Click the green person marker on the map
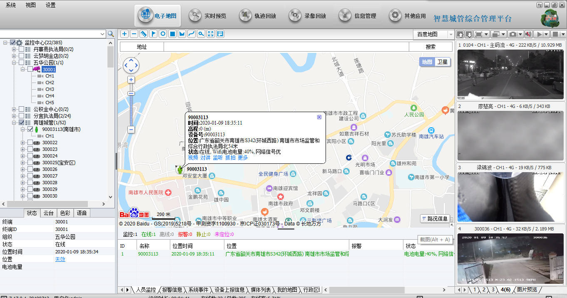567x298 pixels. (x=180, y=169)
